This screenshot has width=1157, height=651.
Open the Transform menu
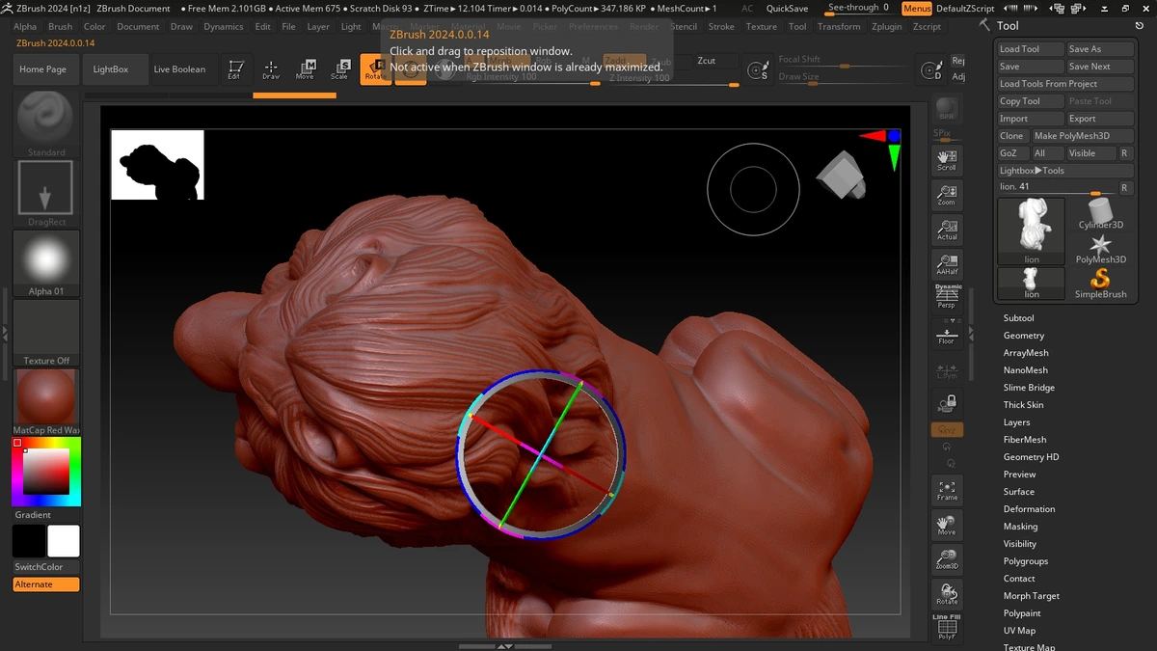click(839, 27)
